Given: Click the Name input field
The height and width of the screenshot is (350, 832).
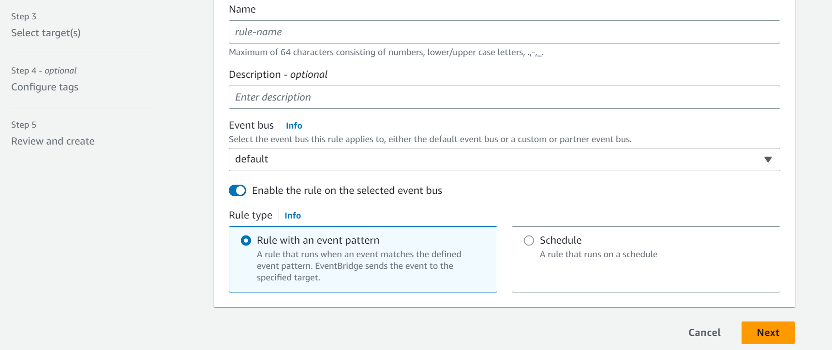Looking at the screenshot, I should click(x=504, y=32).
